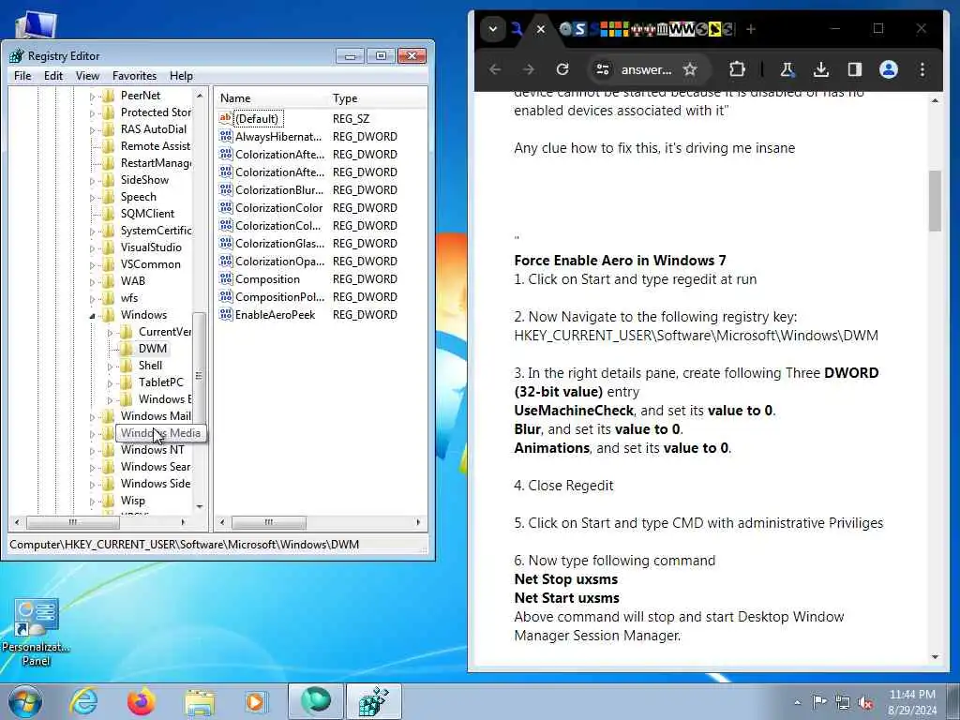Expand the SideShow key node

[x=93, y=181]
